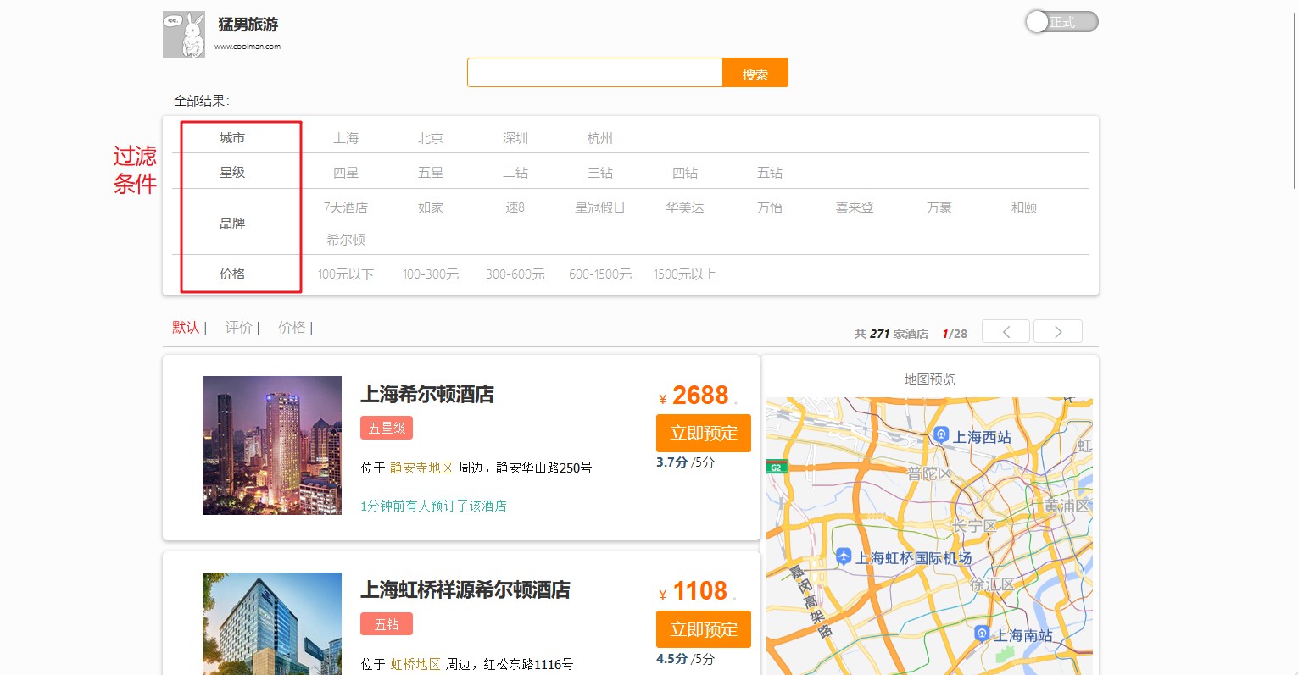1298x675 pixels.
Task: Choose brand 希尔顿
Action: pyautogui.click(x=346, y=240)
